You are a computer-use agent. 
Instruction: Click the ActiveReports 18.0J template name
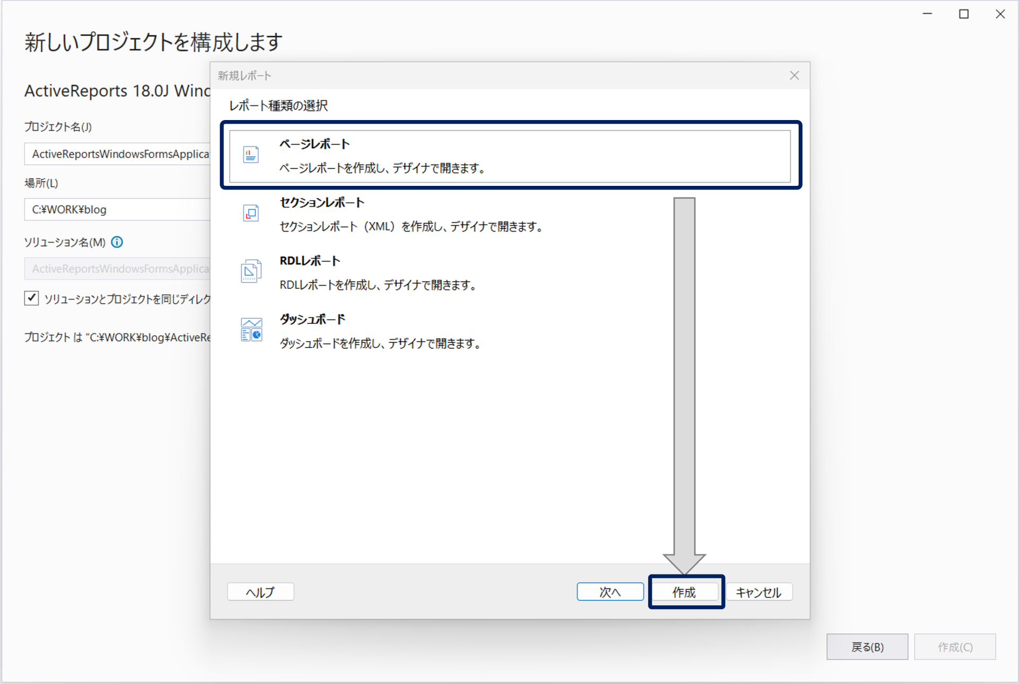117,91
